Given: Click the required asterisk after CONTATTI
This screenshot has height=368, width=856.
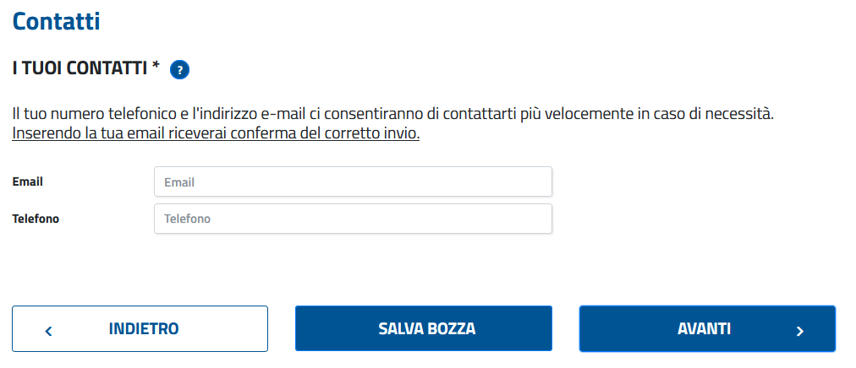Looking at the screenshot, I should [x=156, y=67].
